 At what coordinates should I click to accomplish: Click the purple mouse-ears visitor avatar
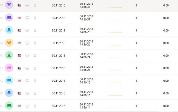pos(9,5)
